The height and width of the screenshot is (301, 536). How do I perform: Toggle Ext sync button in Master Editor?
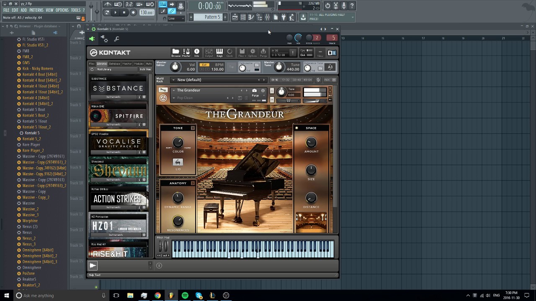[204, 65]
